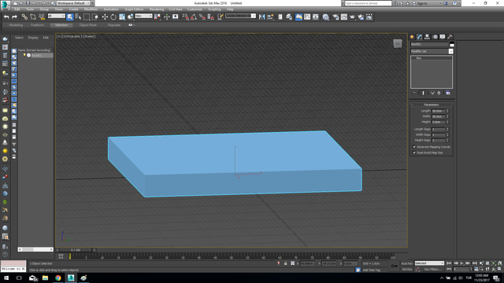The image size is (504, 283).
Task: Click Add Time Tag label
Action: pyautogui.click(x=372, y=270)
